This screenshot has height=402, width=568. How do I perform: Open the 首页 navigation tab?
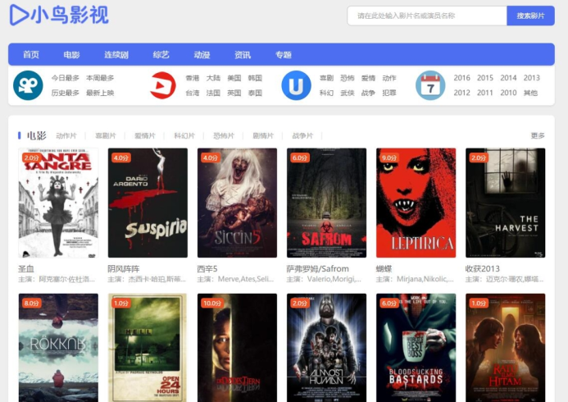click(x=31, y=55)
